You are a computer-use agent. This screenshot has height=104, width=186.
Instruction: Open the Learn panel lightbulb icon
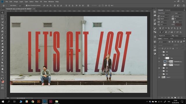click(155, 47)
